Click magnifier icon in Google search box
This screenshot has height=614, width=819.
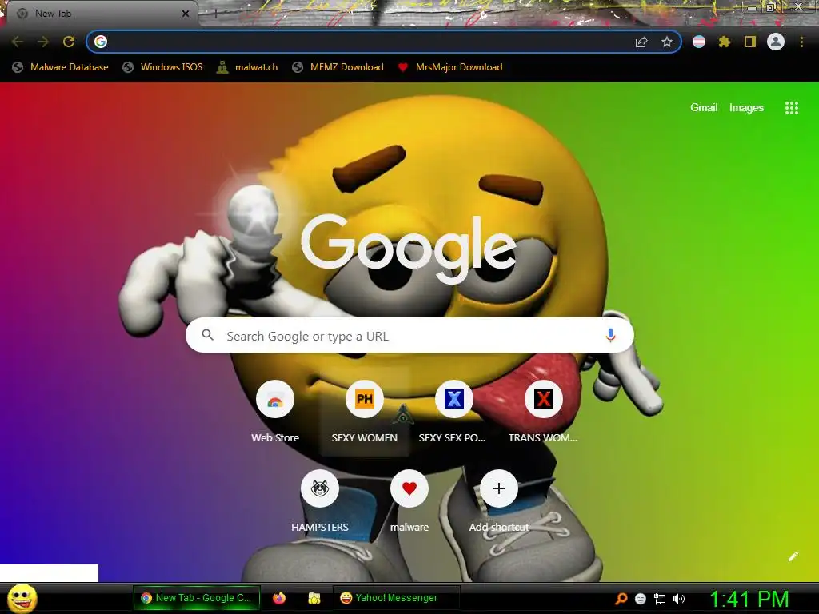tap(207, 335)
